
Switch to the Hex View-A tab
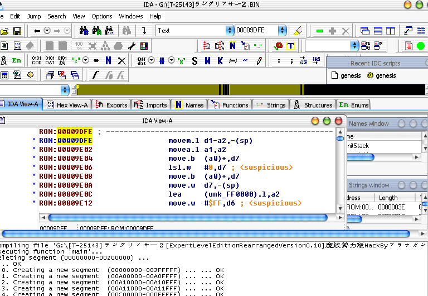tap(67, 105)
